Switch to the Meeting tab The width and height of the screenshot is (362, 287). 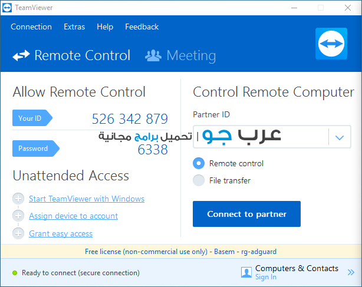tap(190, 56)
